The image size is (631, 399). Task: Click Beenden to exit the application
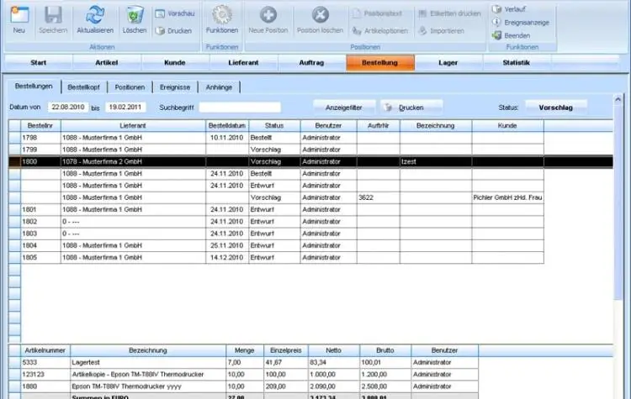tap(517, 35)
